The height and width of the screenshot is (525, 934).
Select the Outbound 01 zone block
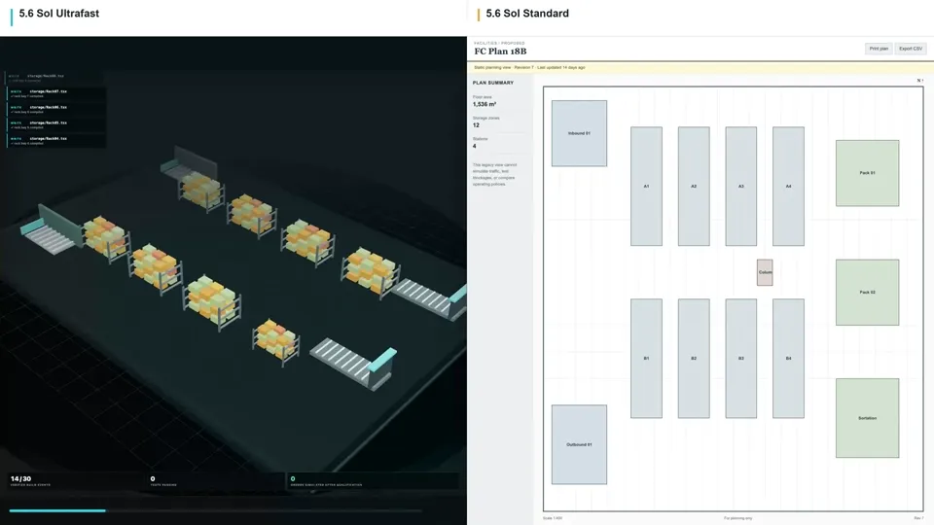(579, 444)
